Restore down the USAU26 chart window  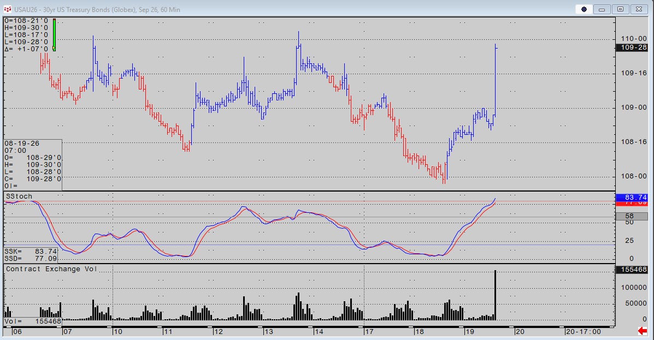pyautogui.click(x=620, y=9)
